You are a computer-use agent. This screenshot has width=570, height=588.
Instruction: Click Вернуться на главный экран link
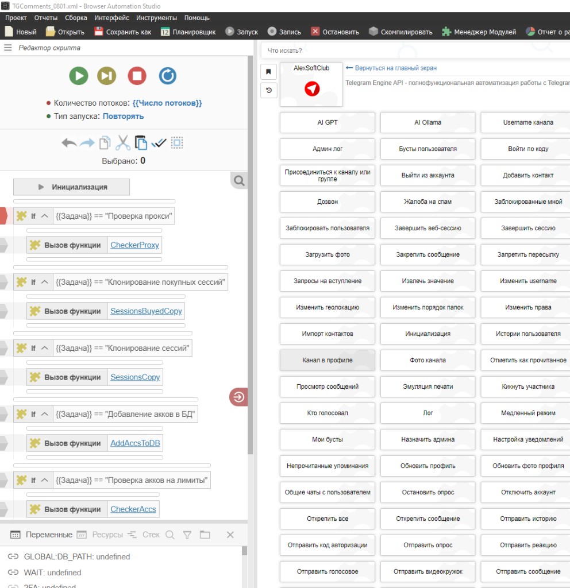(391, 68)
